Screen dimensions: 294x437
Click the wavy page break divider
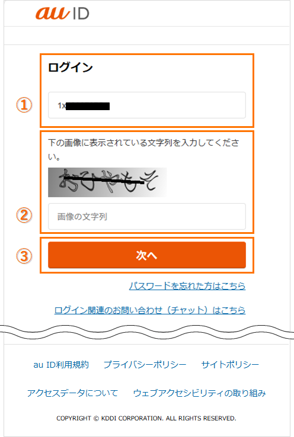pos(147,332)
